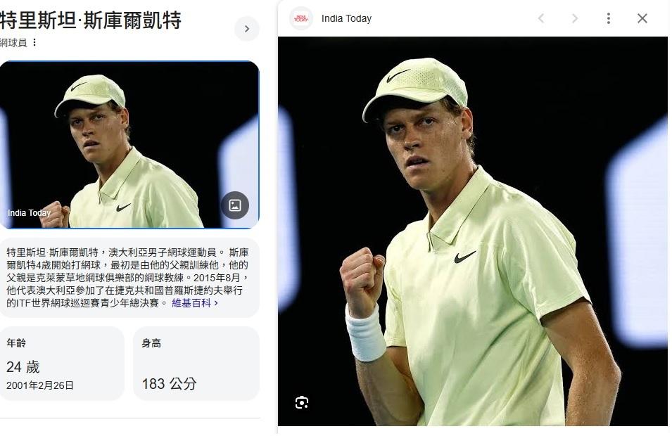Click the India Today source name in header

(346, 18)
